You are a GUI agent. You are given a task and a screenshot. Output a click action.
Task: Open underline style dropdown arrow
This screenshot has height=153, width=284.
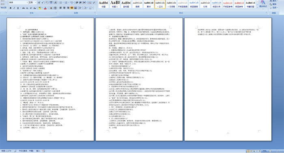point(20,8)
